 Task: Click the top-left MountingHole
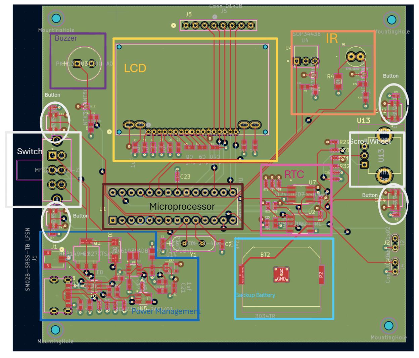56,19
